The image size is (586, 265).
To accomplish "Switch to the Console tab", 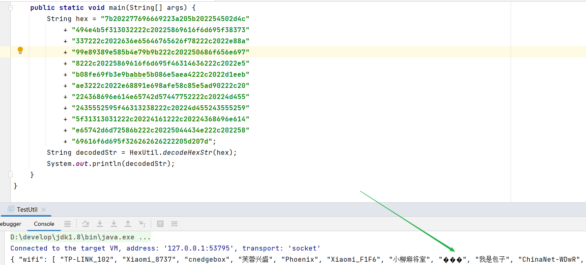I will click(43, 224).
